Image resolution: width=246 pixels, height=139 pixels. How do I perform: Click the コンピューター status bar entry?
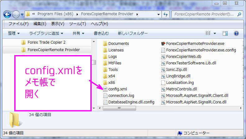coord(194,133)
